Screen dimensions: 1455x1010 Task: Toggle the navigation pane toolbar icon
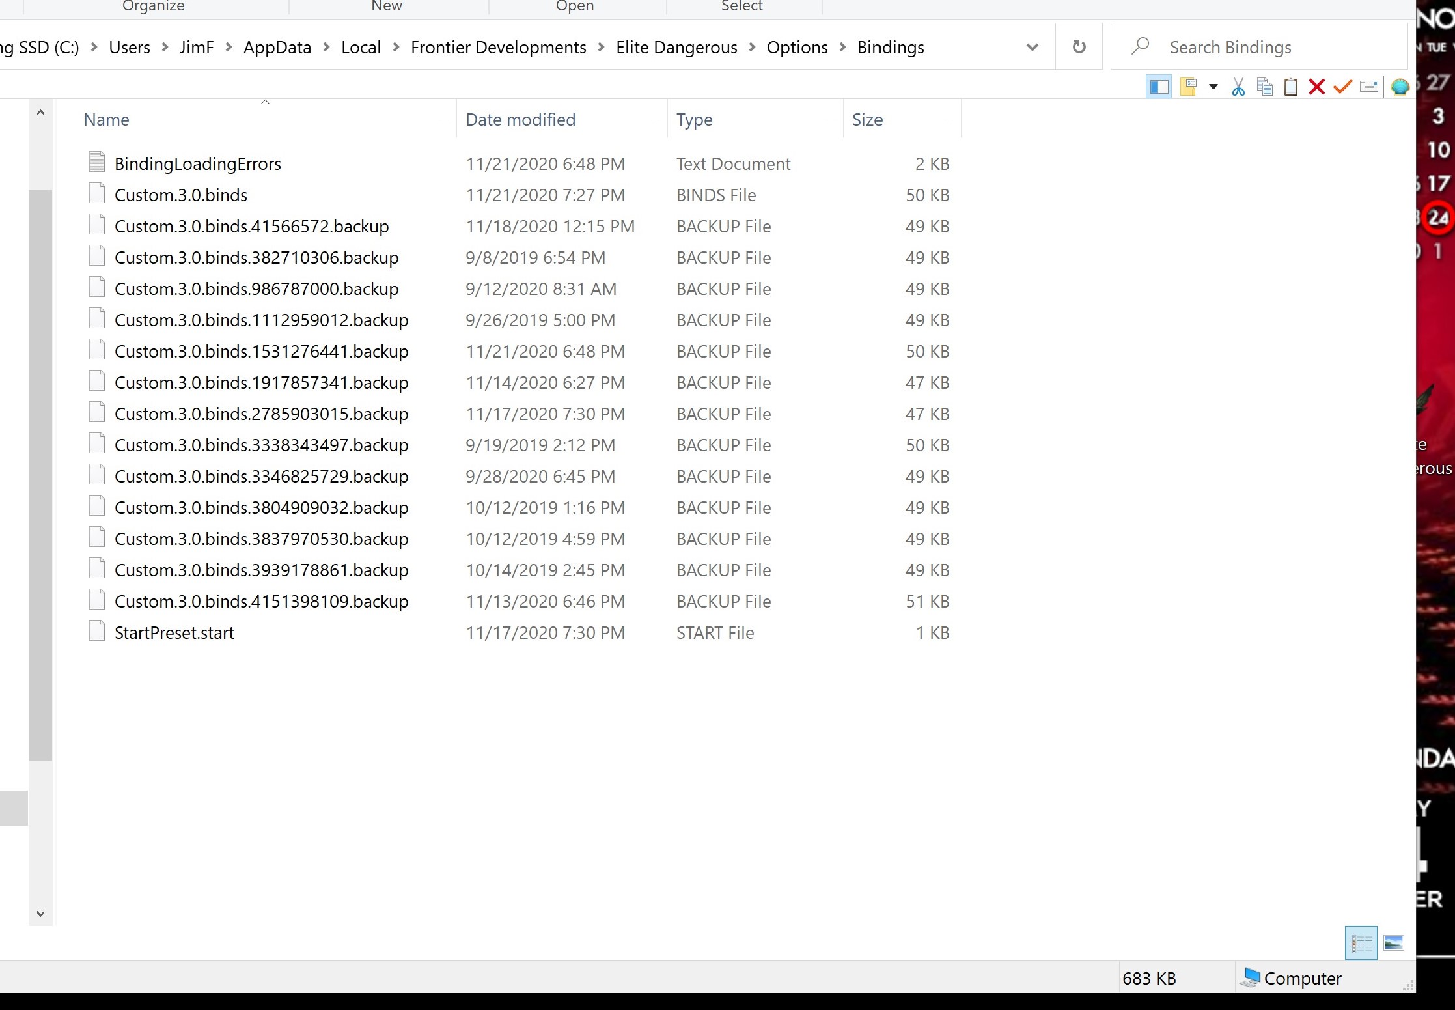[x=1159, y=87]
